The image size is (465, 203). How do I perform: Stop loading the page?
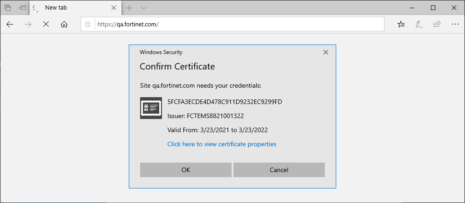click(x=45, y=25)
